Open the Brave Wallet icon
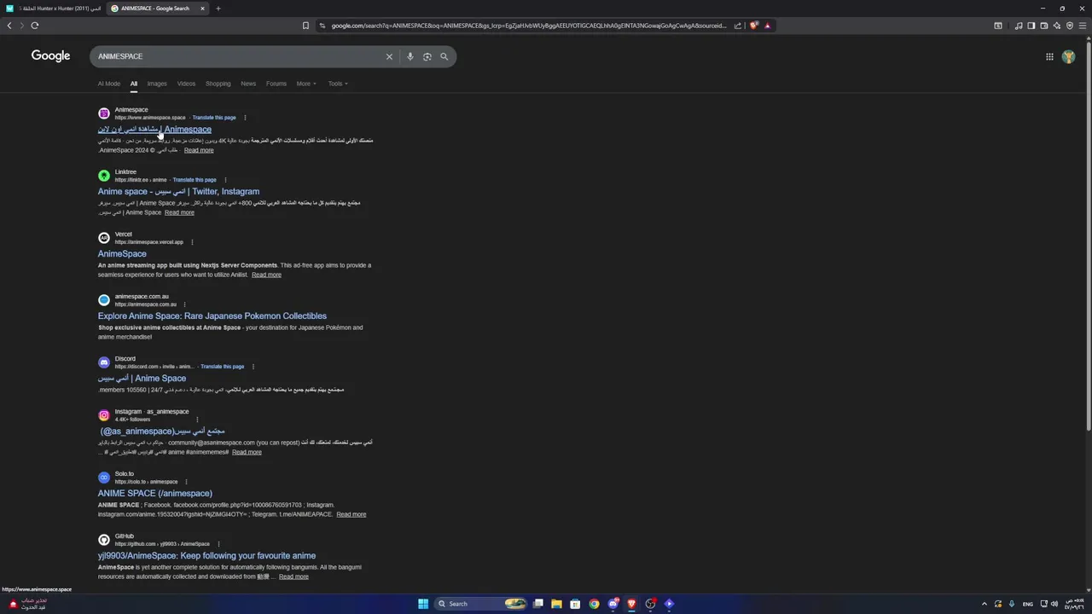This screenshot has height=614, width=1092. (1043, 26)
